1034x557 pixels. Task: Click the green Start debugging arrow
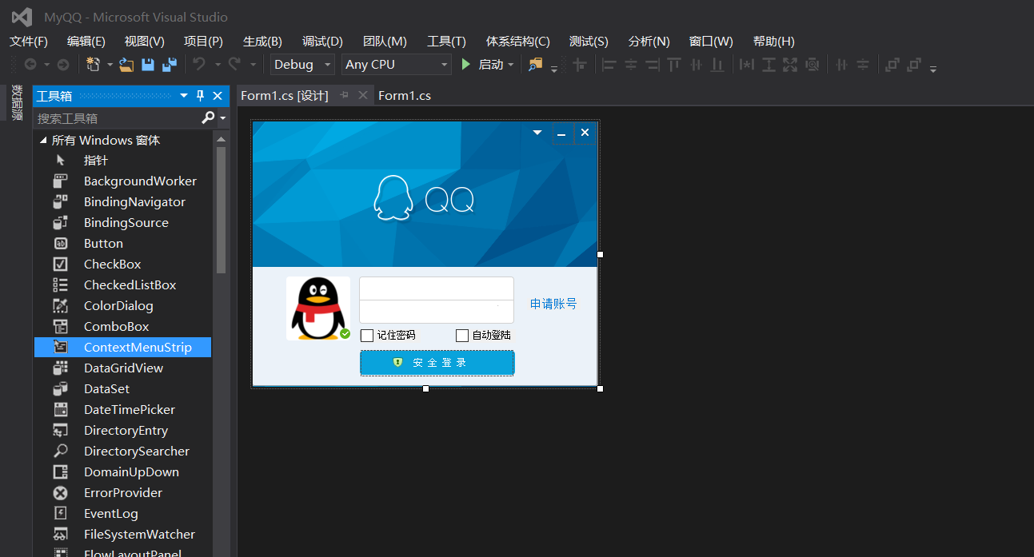pos(466,65)
